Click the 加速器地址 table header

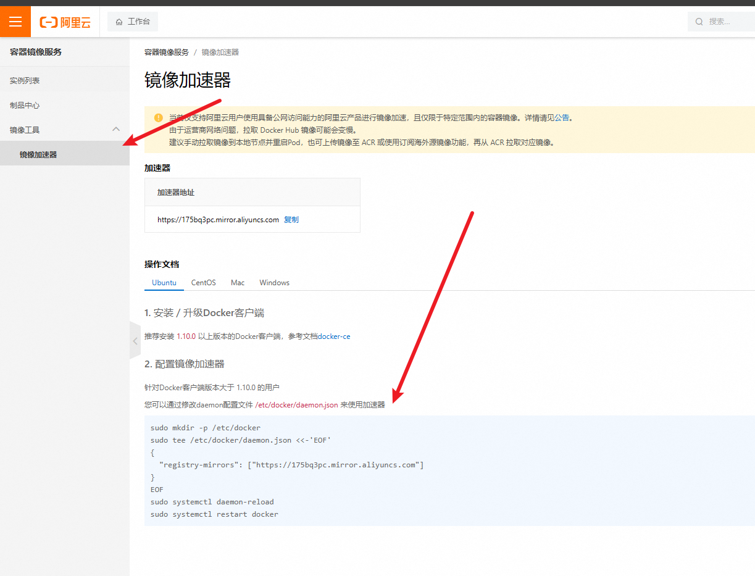[x=176, y=193]
